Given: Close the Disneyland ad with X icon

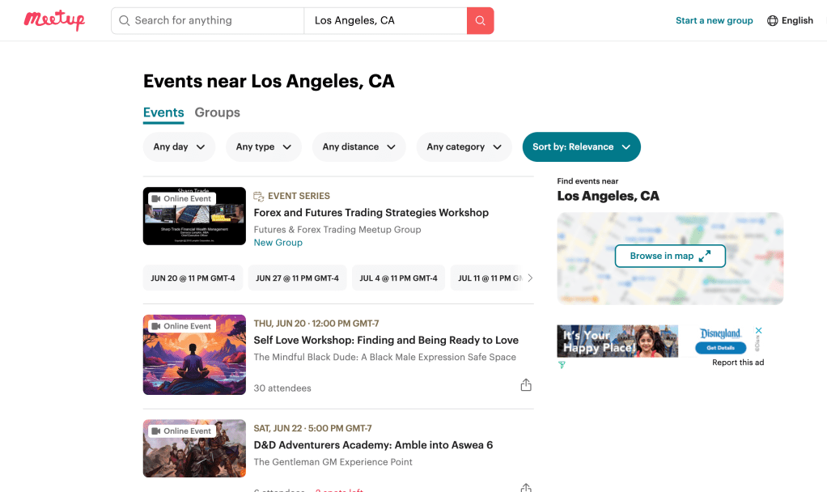Looking at the screenshot, I should point(759,330).
